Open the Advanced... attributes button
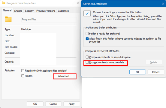 [65, 76]
